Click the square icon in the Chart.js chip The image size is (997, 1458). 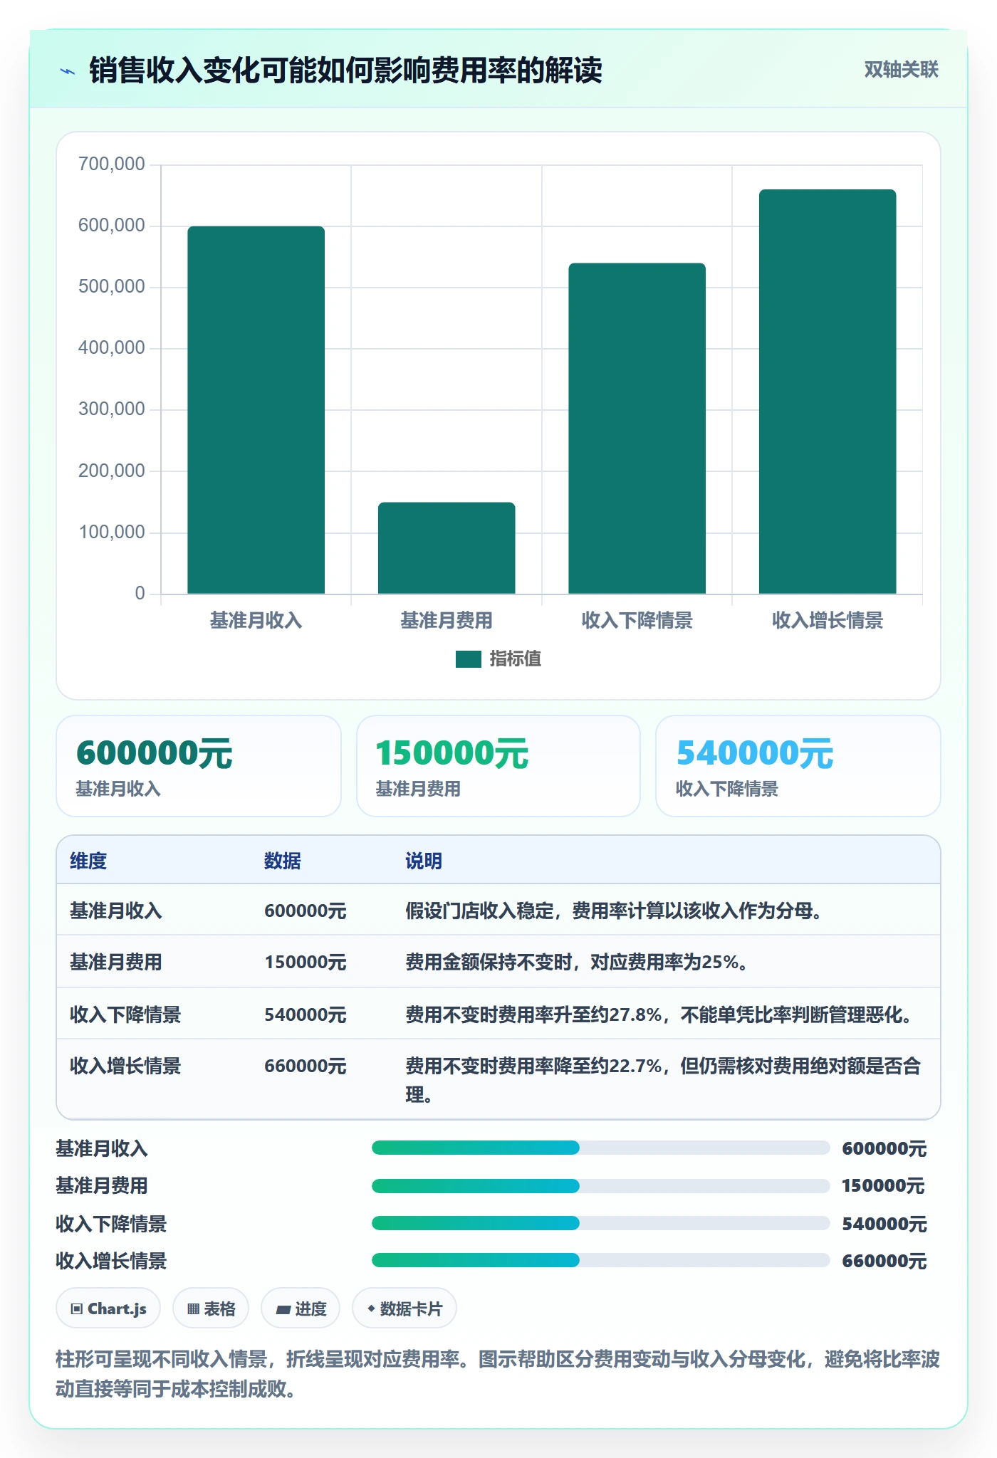(x=77, y=1308)
